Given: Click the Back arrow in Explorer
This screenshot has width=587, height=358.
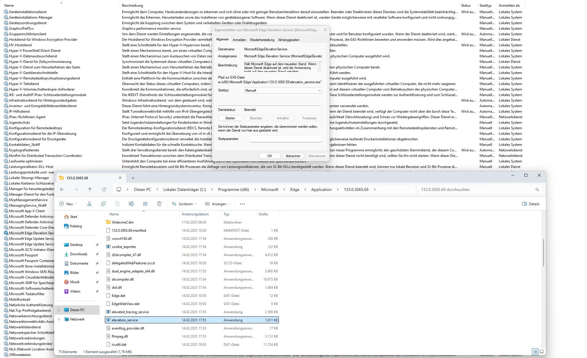Looking at the screenshot, I should click(62, 189).
